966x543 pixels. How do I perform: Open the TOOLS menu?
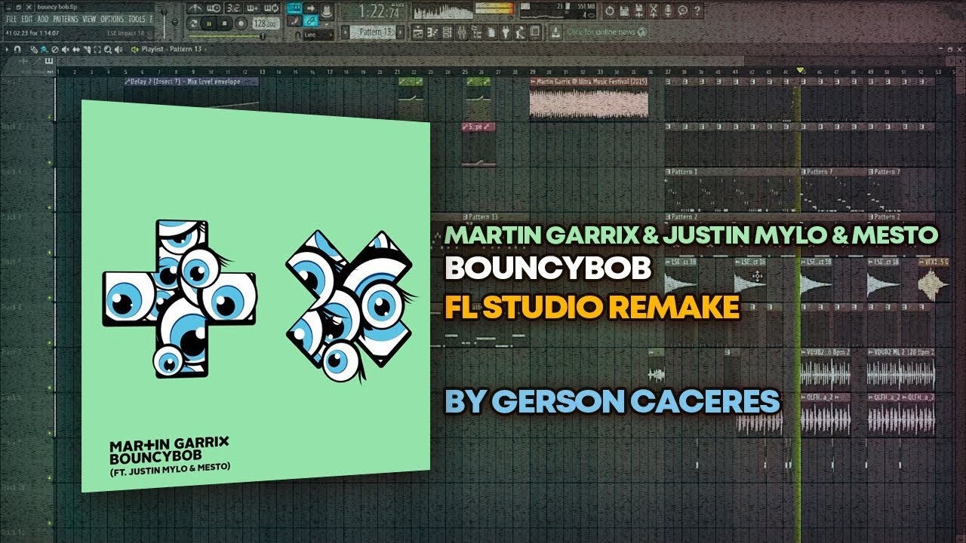137,19
